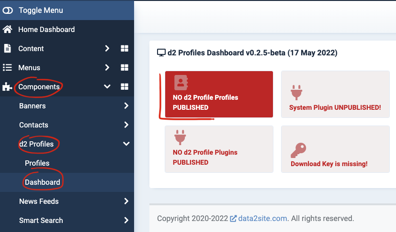Open the Menus dashboard grid icon
Image resolution: width=396 pixels, height=232 pixels.
point(124,67)
